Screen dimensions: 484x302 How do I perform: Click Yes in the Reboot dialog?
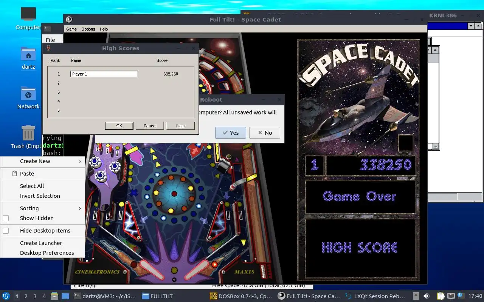(x=231, y=133)
